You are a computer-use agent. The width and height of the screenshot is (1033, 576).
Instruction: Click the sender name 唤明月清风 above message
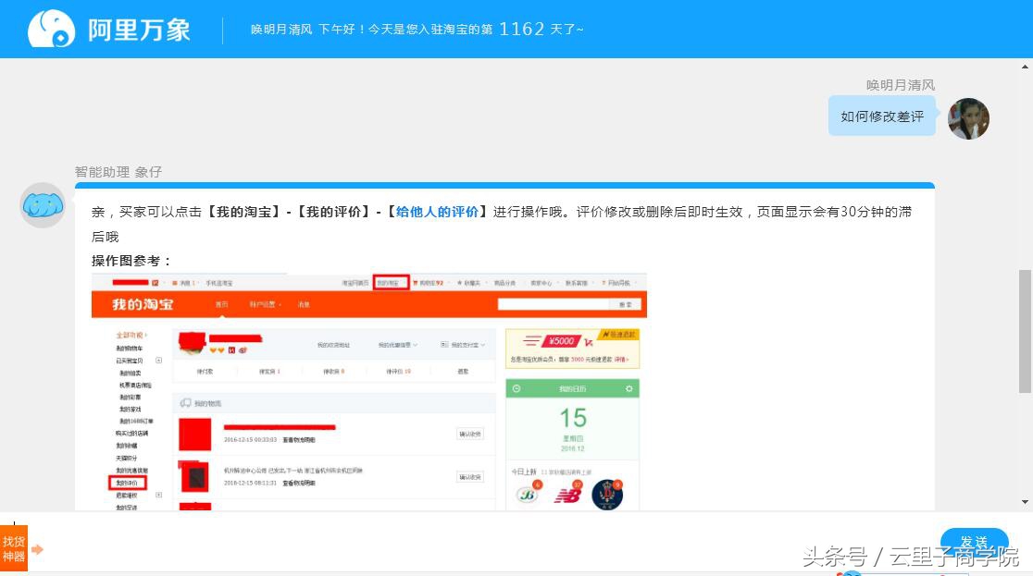click(x=900, y=85)
